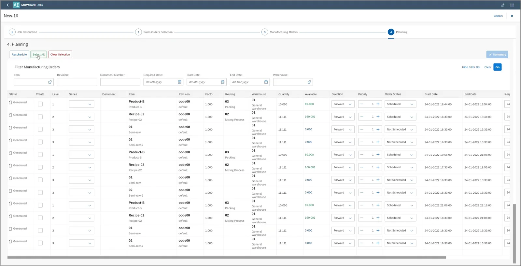Open the Start Date calendar picker

tap(223, 82)
